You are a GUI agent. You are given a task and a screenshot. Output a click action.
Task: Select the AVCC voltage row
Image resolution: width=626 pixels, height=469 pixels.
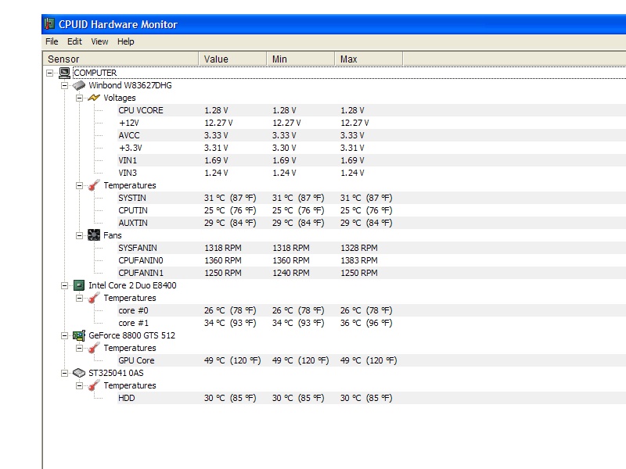(371, 135)
